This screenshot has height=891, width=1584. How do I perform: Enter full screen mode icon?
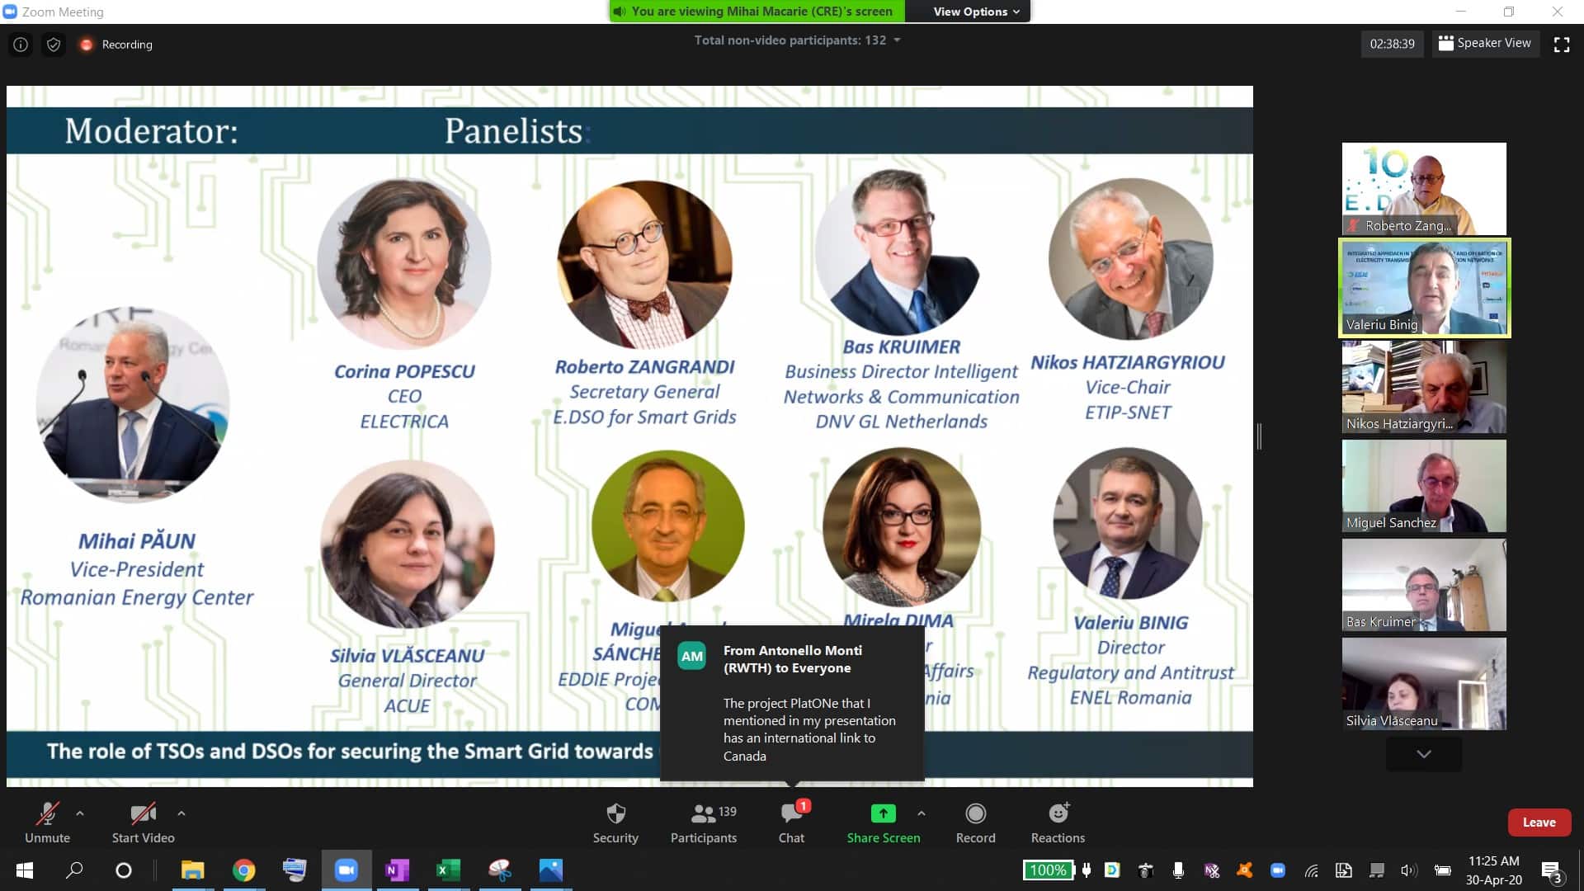coord(1562,45)
